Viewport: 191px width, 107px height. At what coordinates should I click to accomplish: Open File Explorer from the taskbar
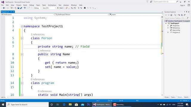(70, 104)
